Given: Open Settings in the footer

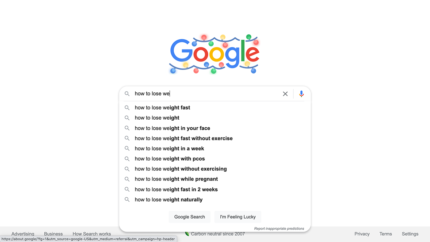Looking at the screenshot, I should tap(410, 234).
